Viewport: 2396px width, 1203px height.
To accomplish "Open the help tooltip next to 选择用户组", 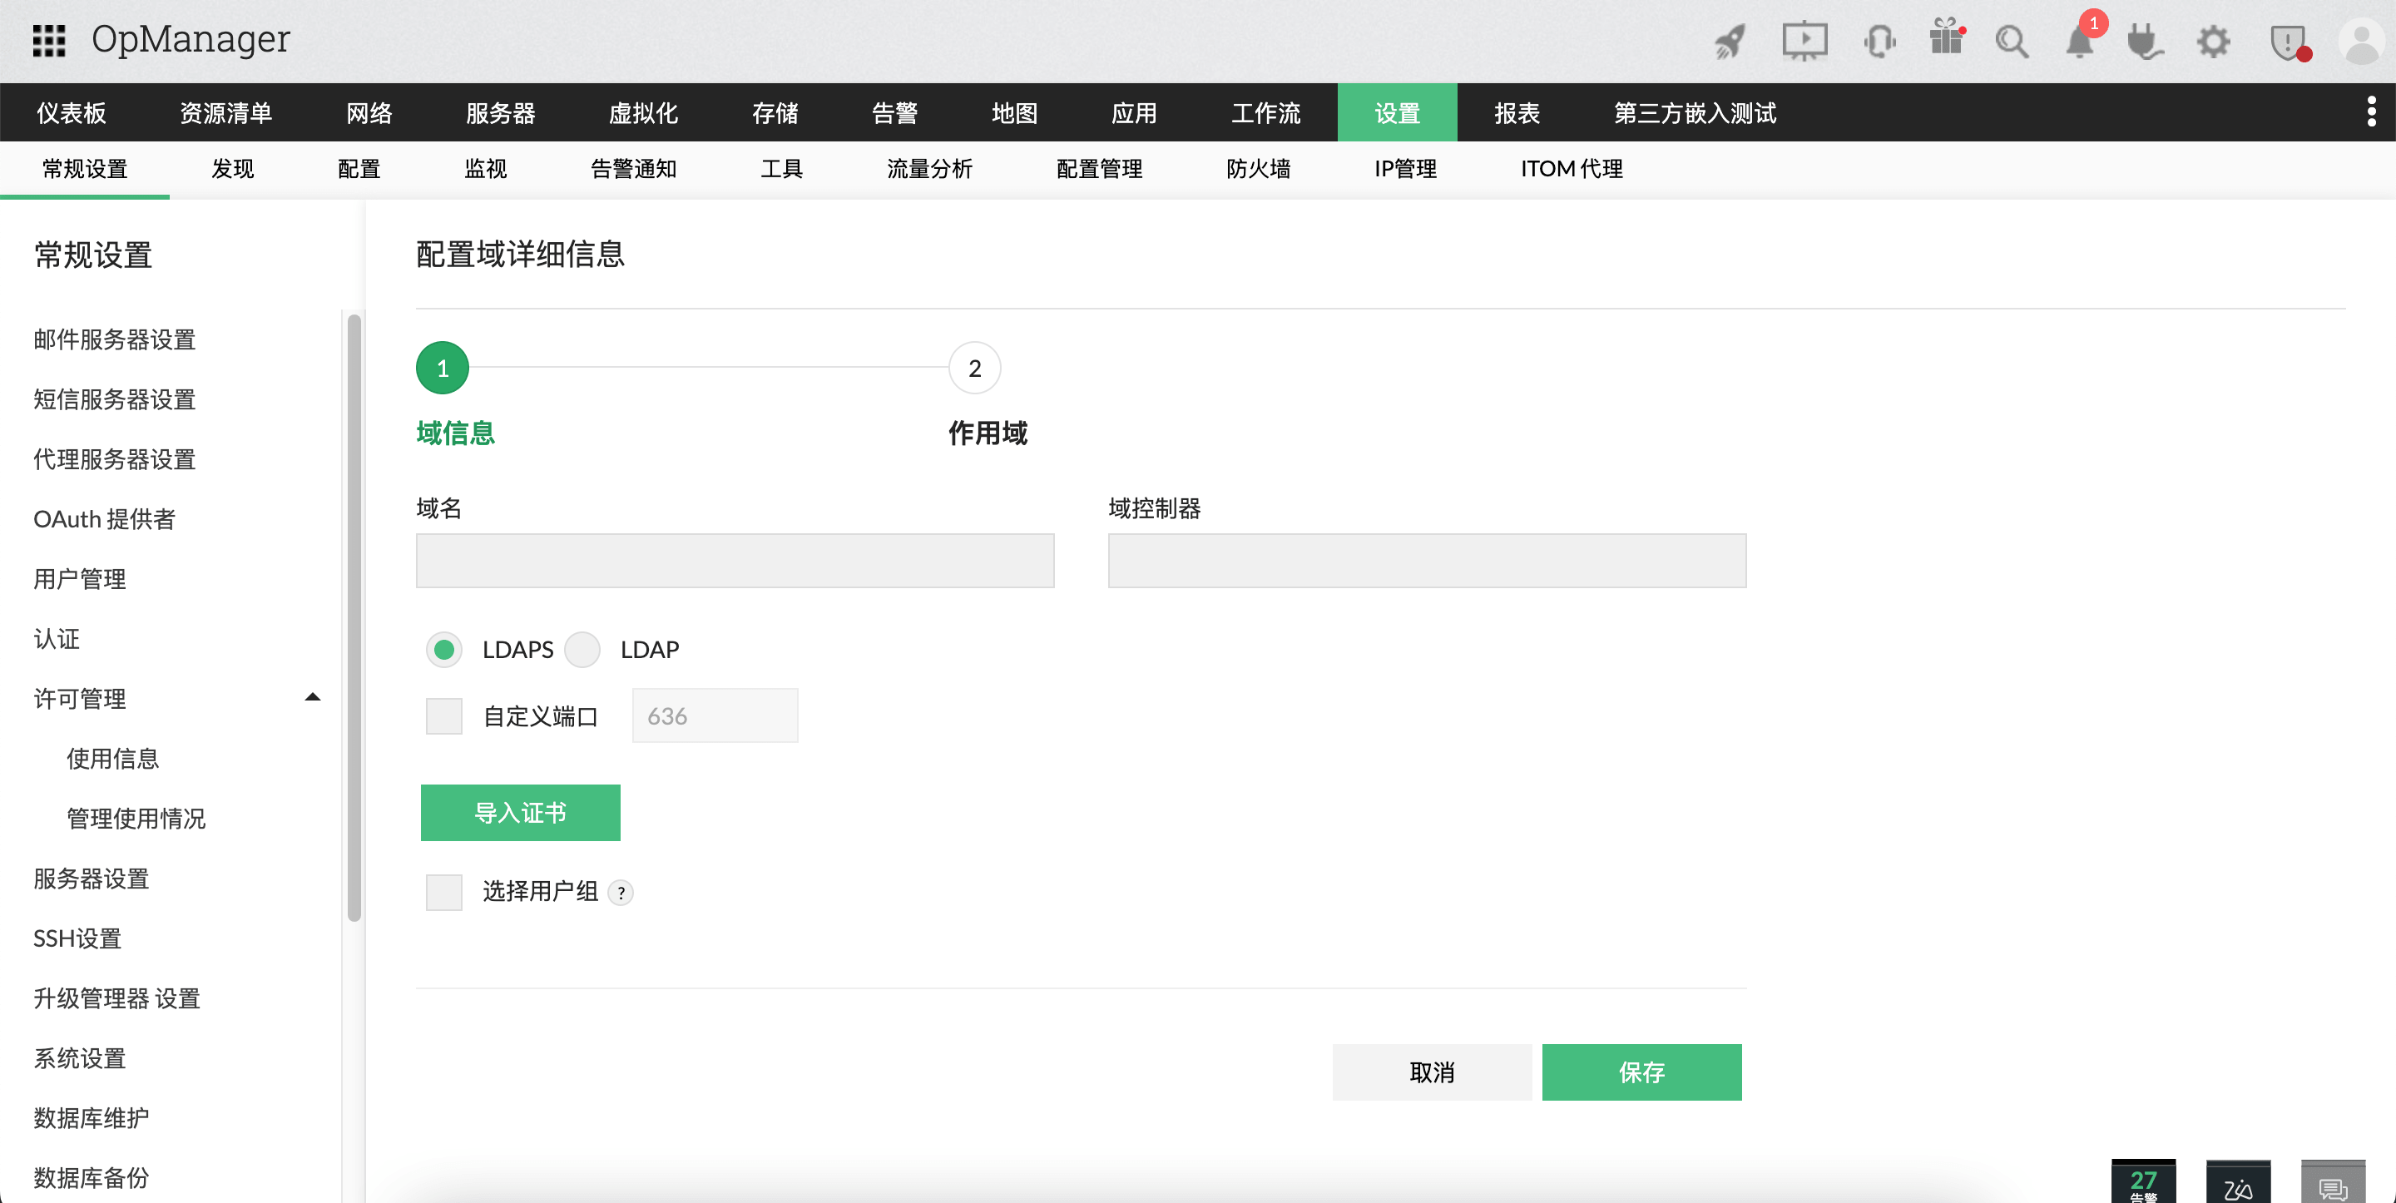I will pos(621,892).
